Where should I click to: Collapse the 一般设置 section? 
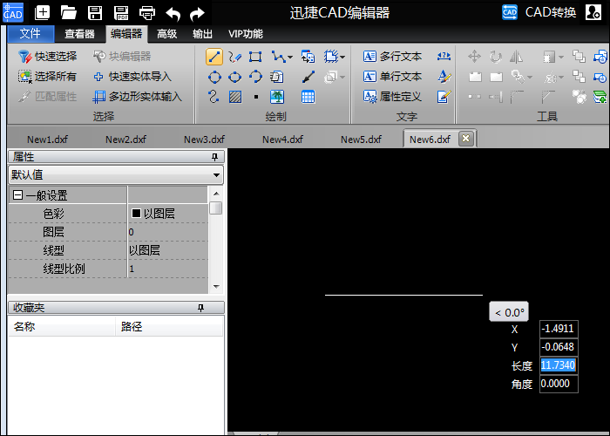tap(17, 194)
